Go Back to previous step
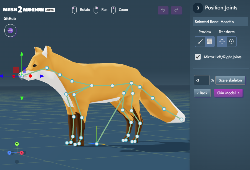This screenshot has width=250, height=170. point(202,93)
